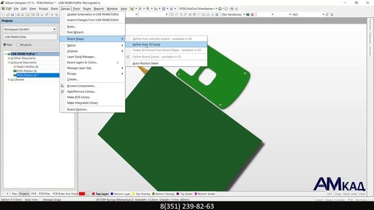The width and height of the screenshot is (374, 210).
Task: Open the No Variations dropdown
Action: click(x=244, y=15)
